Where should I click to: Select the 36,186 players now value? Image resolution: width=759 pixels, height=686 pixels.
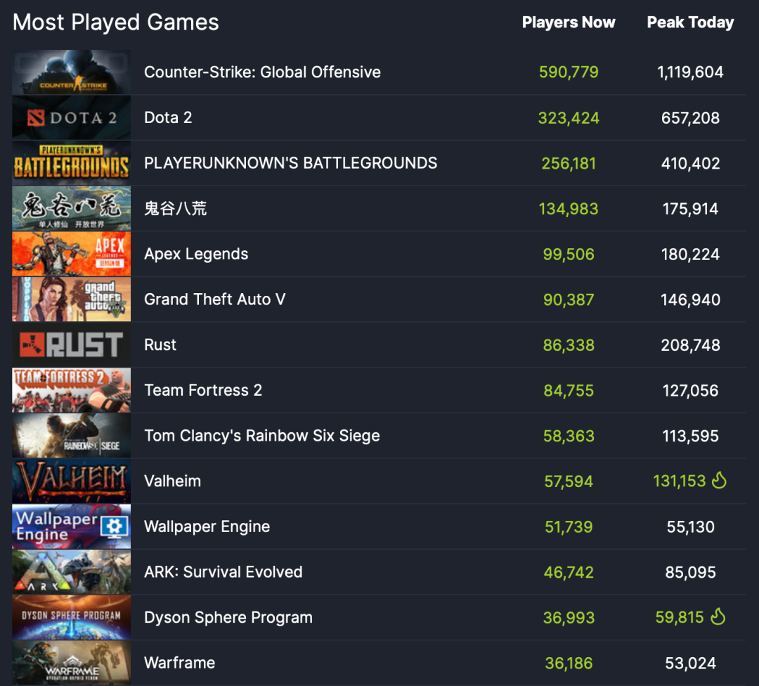pyautogui.click(x=569, y=664)
